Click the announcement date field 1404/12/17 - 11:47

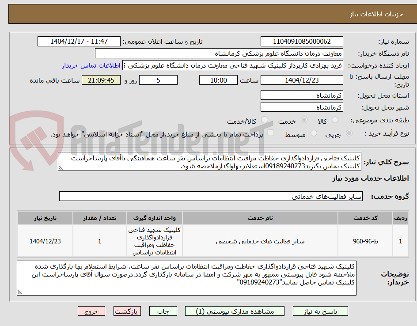pos(79,42)
